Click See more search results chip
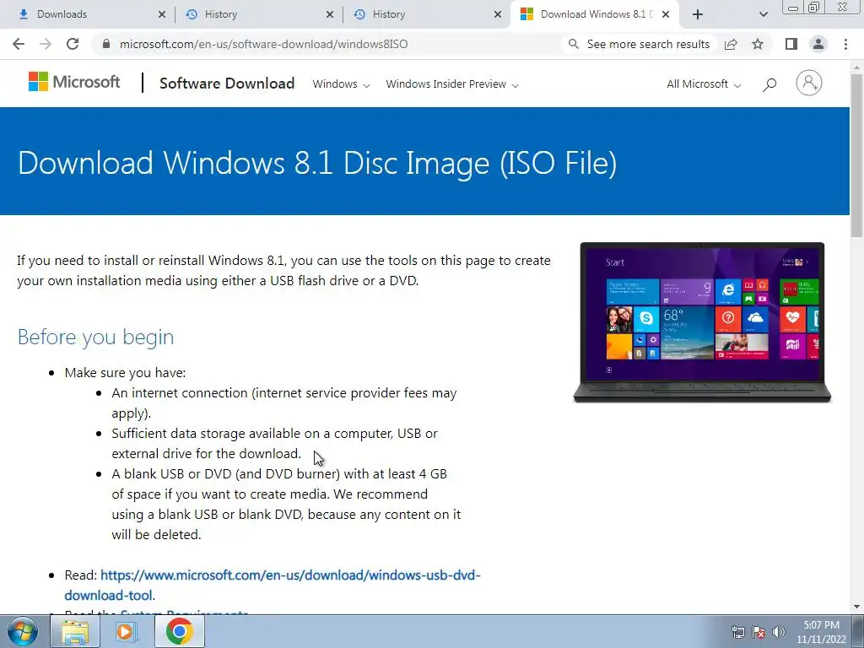Screen dimensions: 864x648 point(638,44)
